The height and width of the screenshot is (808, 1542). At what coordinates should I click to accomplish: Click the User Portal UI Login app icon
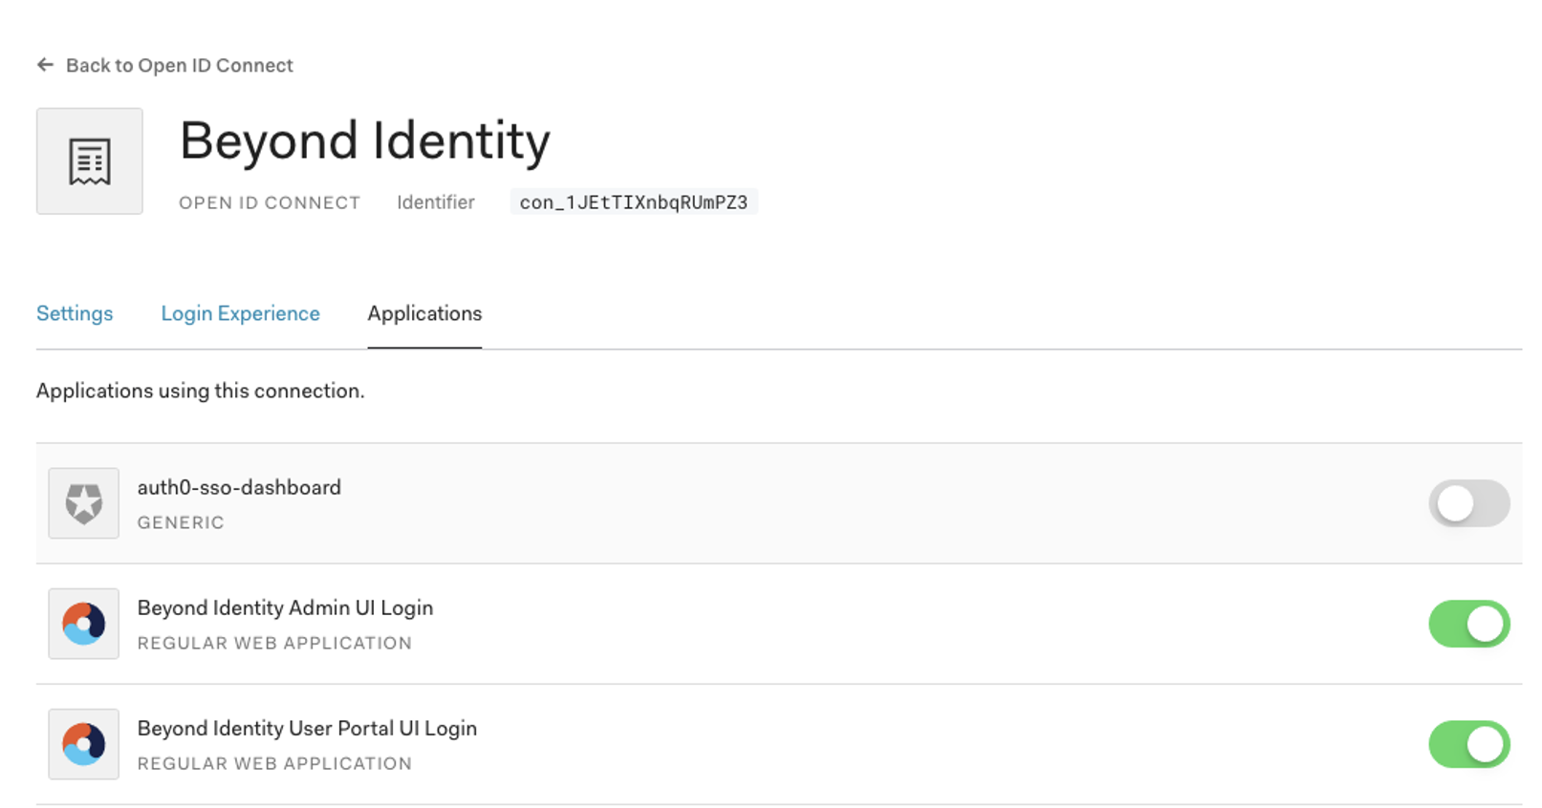tap(84, 744)
